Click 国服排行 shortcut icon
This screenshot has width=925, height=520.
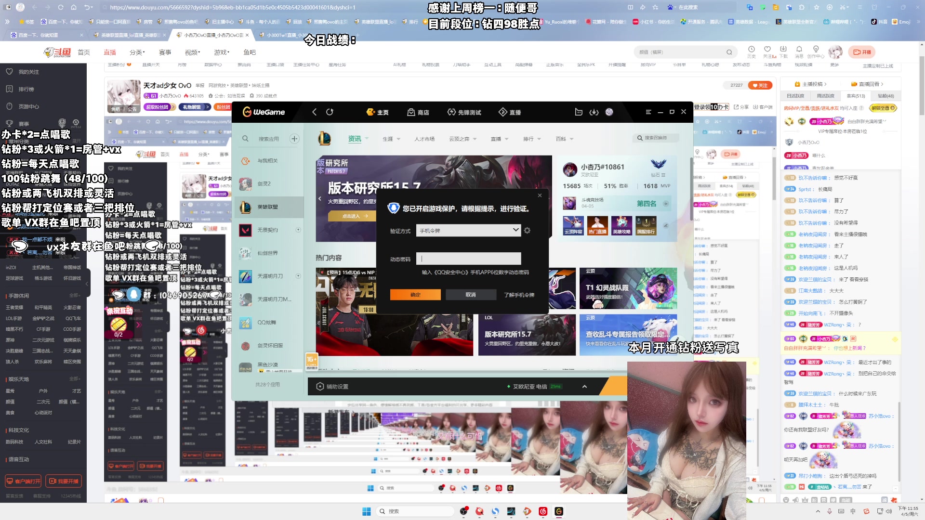[646, 225]
